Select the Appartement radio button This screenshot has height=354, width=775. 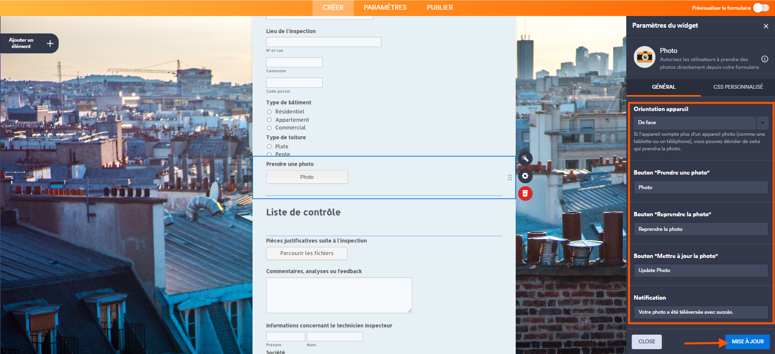[269, 120]
